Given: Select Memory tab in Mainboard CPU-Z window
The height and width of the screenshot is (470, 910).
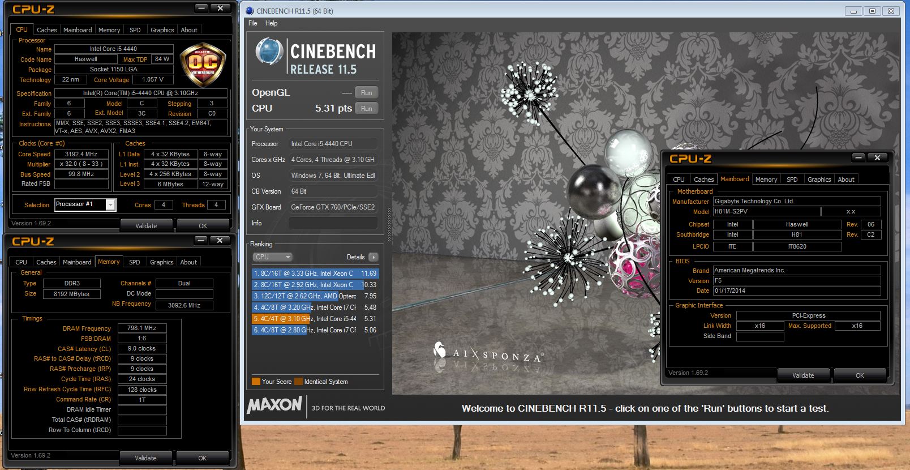Looking at the screenshot, I should click(x=766, y=180).
